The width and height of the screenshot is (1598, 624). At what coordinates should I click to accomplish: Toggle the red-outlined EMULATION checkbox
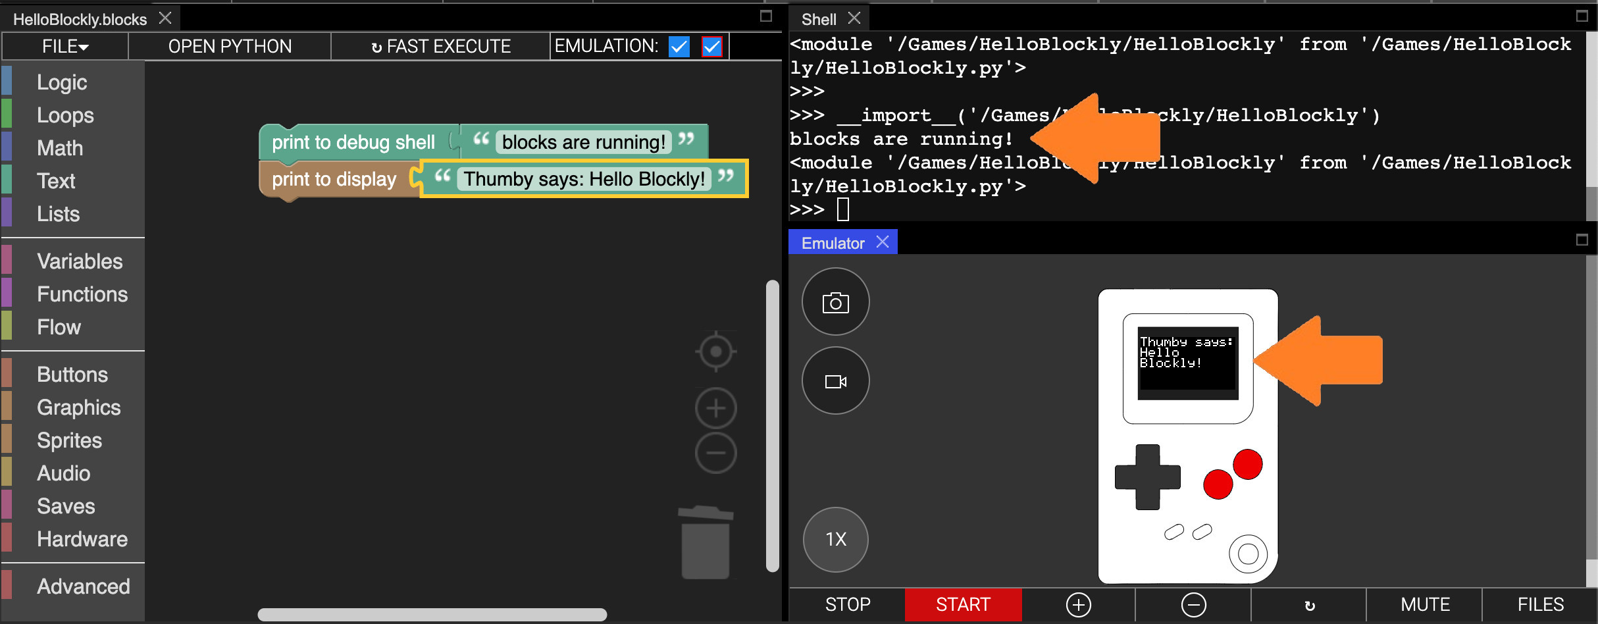(x=711, y=47)
